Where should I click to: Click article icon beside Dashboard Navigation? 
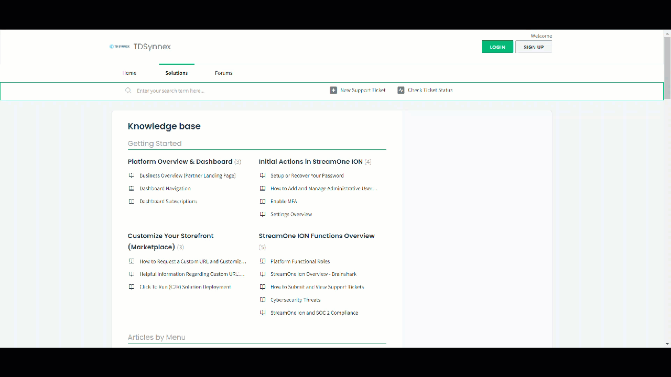(x=132, y=188)
